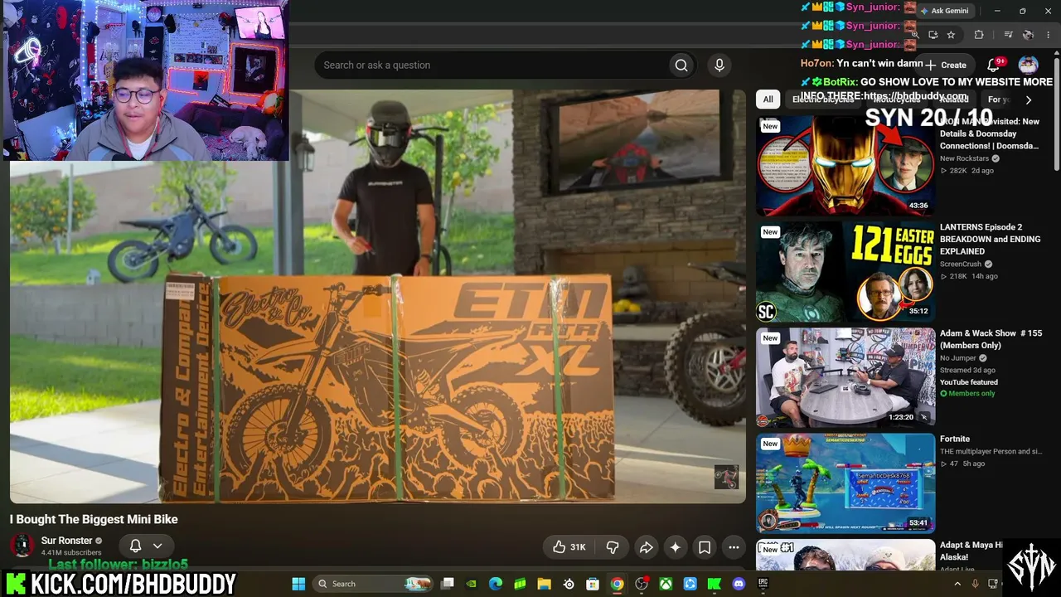Open the Ask sparkle button below video

coord(676,547)
